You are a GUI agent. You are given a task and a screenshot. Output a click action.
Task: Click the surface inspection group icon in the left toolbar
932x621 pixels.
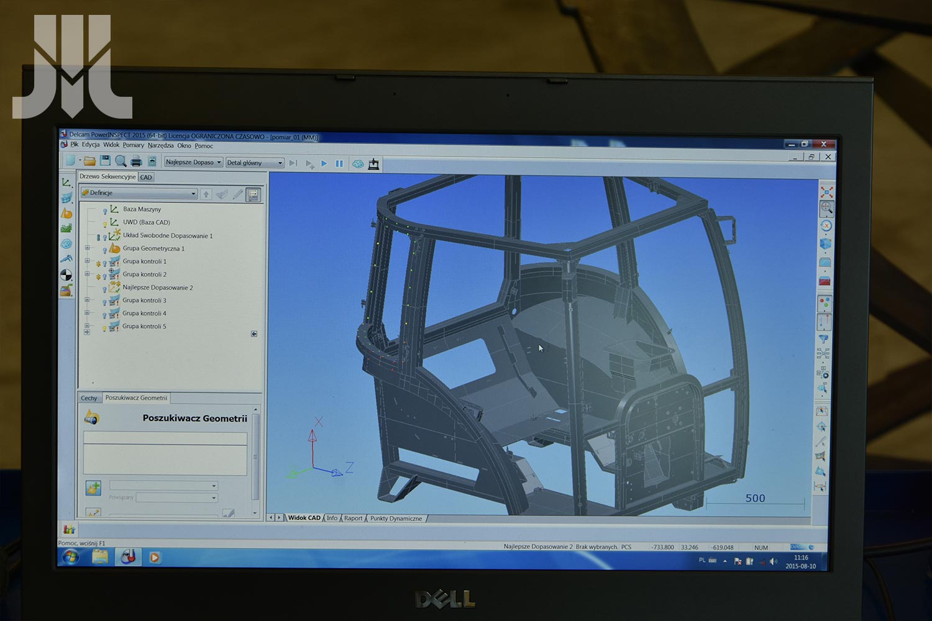66,198
